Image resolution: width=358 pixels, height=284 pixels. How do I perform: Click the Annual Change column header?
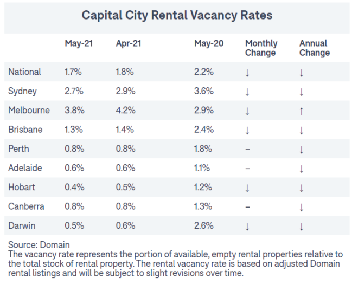314,48
